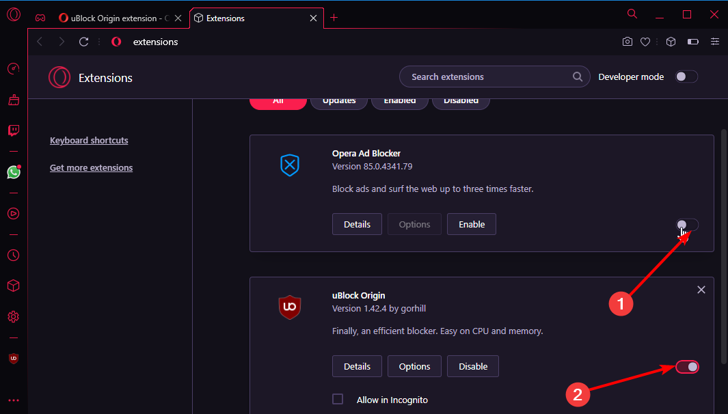This screenshot has height=414, width=728.
Task: Take a snapshot with camera icon
Action: coord(628,42)
